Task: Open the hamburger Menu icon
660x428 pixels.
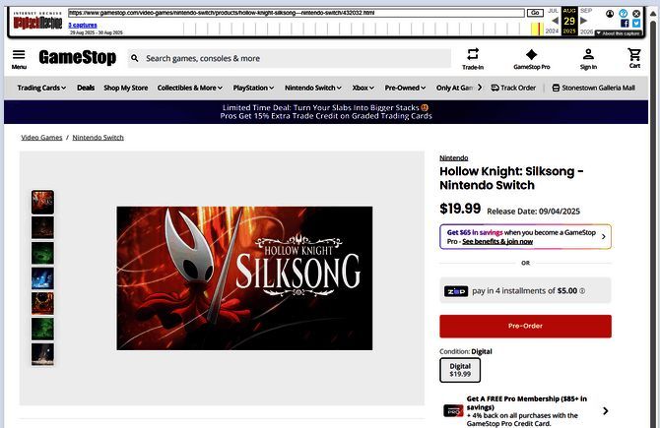Action: (19, 55)
